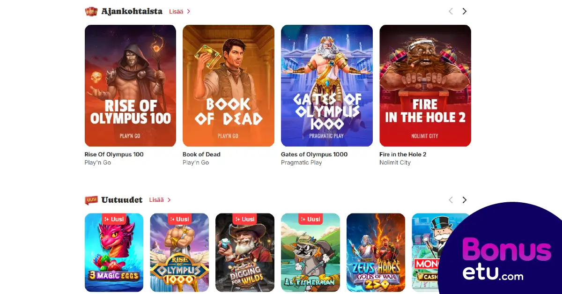Click the Uusi badge on Le Fisherman
Viewport: 562px width, 294px height.
pos(311,219)
